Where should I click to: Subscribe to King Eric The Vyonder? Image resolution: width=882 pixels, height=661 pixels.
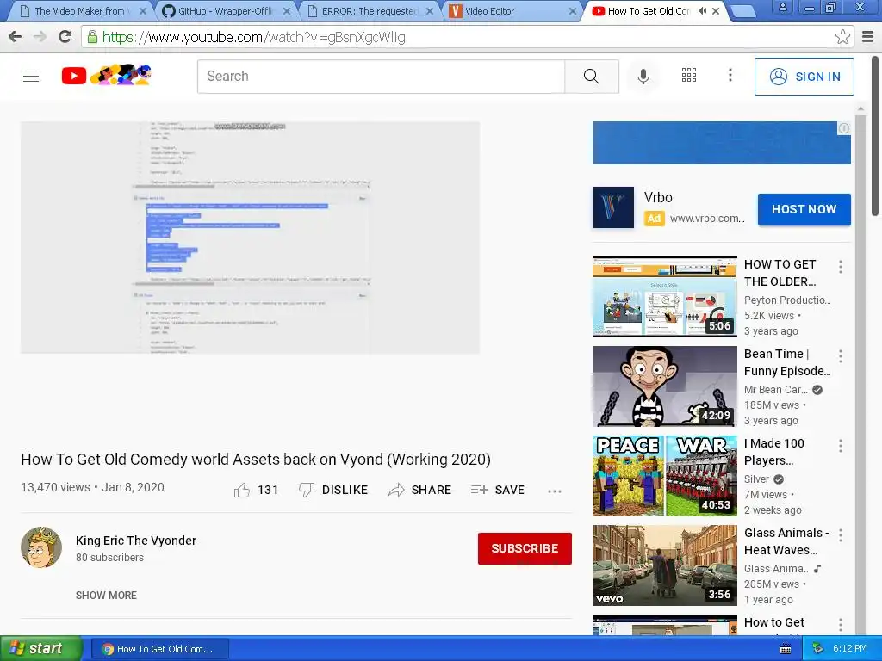click(x=525, y=548)
